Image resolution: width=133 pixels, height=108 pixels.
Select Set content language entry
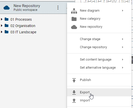point(99,60)
